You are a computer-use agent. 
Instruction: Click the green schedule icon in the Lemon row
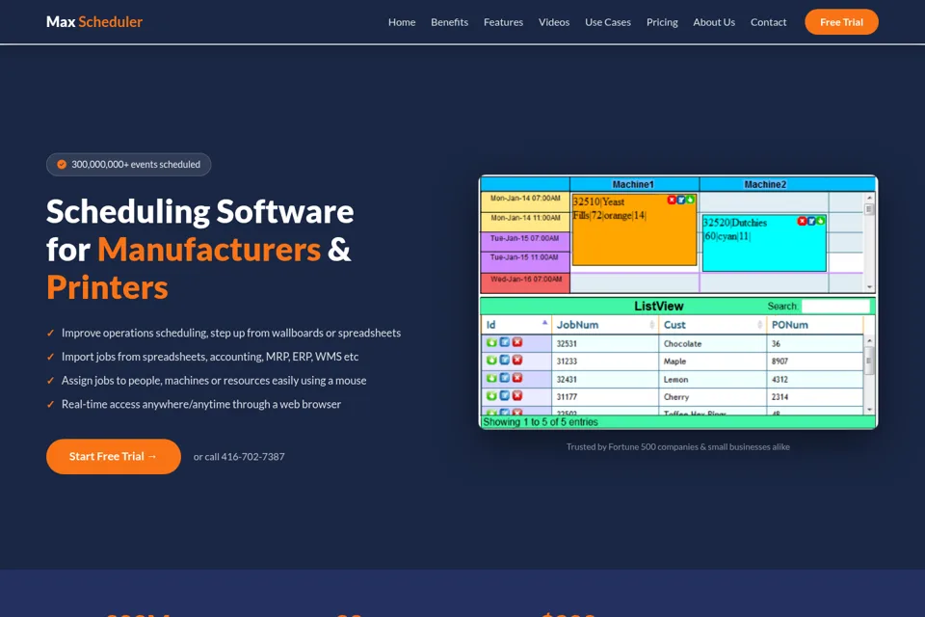pos(491,378)
